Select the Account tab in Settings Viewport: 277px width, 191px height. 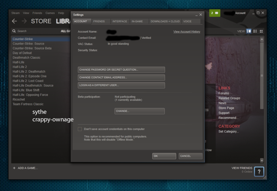click(x=82, y=21)
